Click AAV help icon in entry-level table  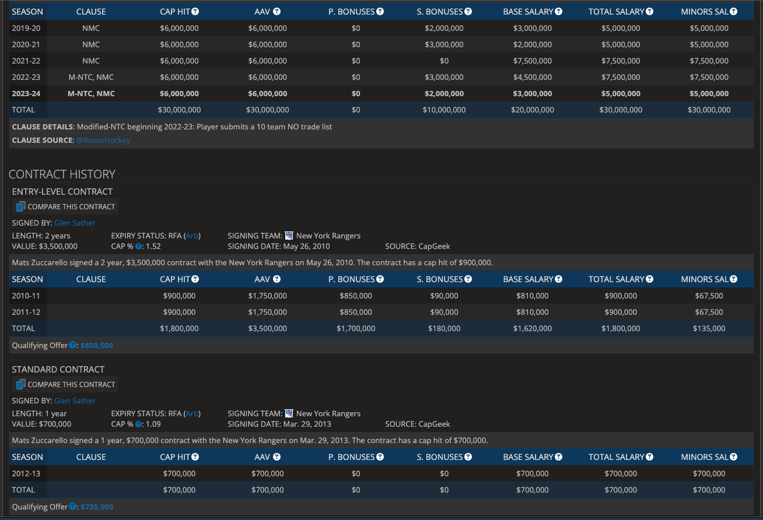pyautogui.click(x=276, y=279)
